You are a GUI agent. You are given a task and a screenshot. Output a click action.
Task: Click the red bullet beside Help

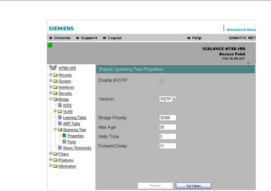(189, 38)
